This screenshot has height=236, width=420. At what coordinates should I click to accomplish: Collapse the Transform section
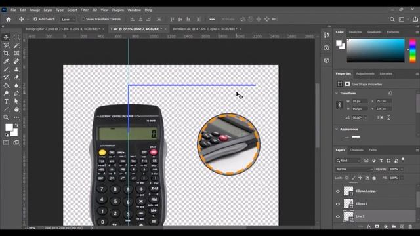point(337,93)
